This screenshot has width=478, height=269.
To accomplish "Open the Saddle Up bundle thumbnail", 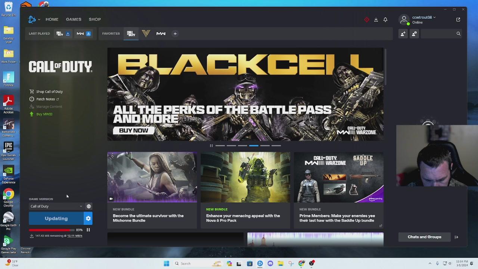I will [x=339, y=177].
